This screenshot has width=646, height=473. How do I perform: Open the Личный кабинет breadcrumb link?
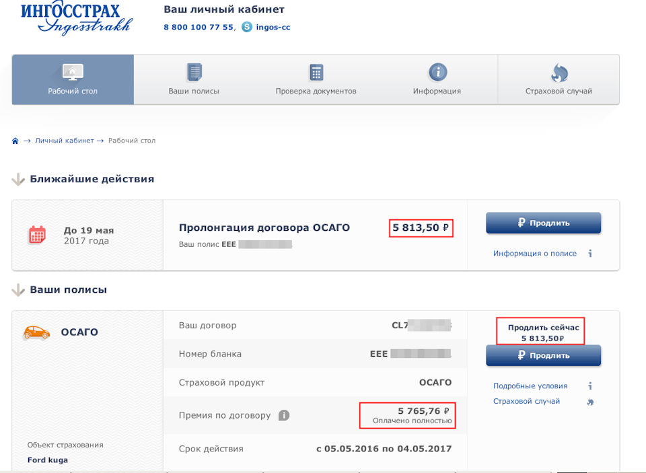pyautogui.click(x=65, y=141)
